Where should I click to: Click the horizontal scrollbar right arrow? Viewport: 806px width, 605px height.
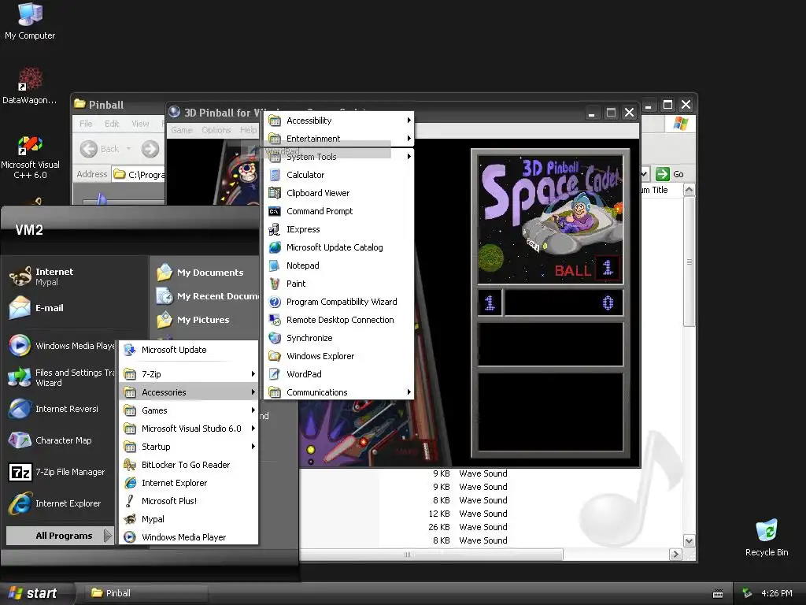[x=675, y=554]
